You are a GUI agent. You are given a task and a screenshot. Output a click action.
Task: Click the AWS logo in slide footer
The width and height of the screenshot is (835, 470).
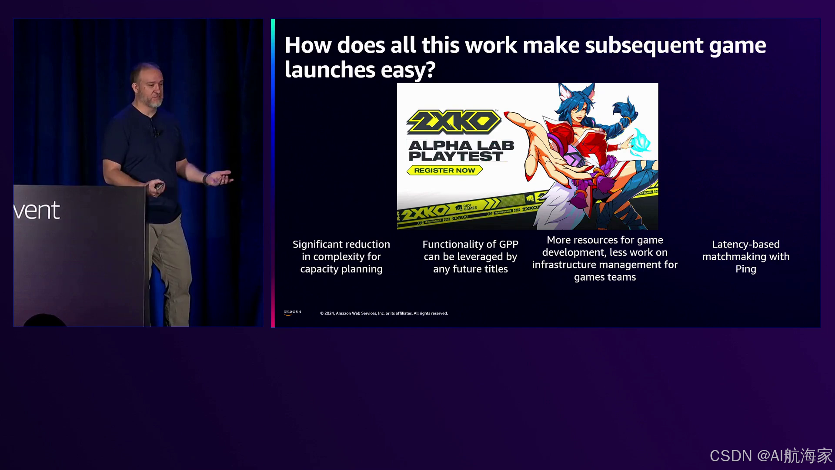pyautogui.click(x=293, y=312)
